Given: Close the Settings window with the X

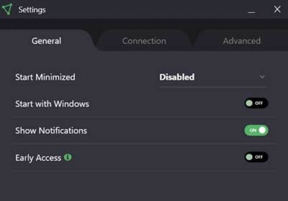Looking at the screenshot, I should [x=277, y=9].
